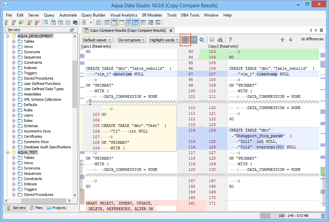The height and width of the screenshot is (222, 329).
Task: Switch to the Projects tab
Action: point(56,208)
